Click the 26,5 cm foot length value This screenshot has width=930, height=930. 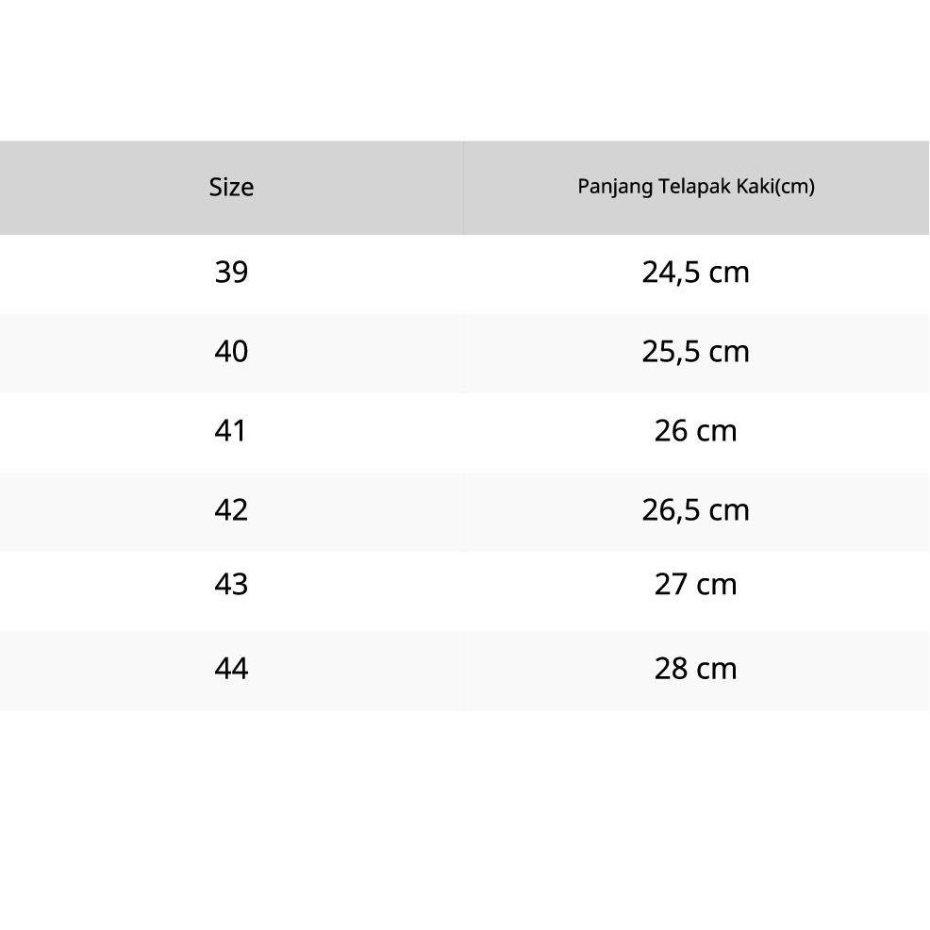695,510
